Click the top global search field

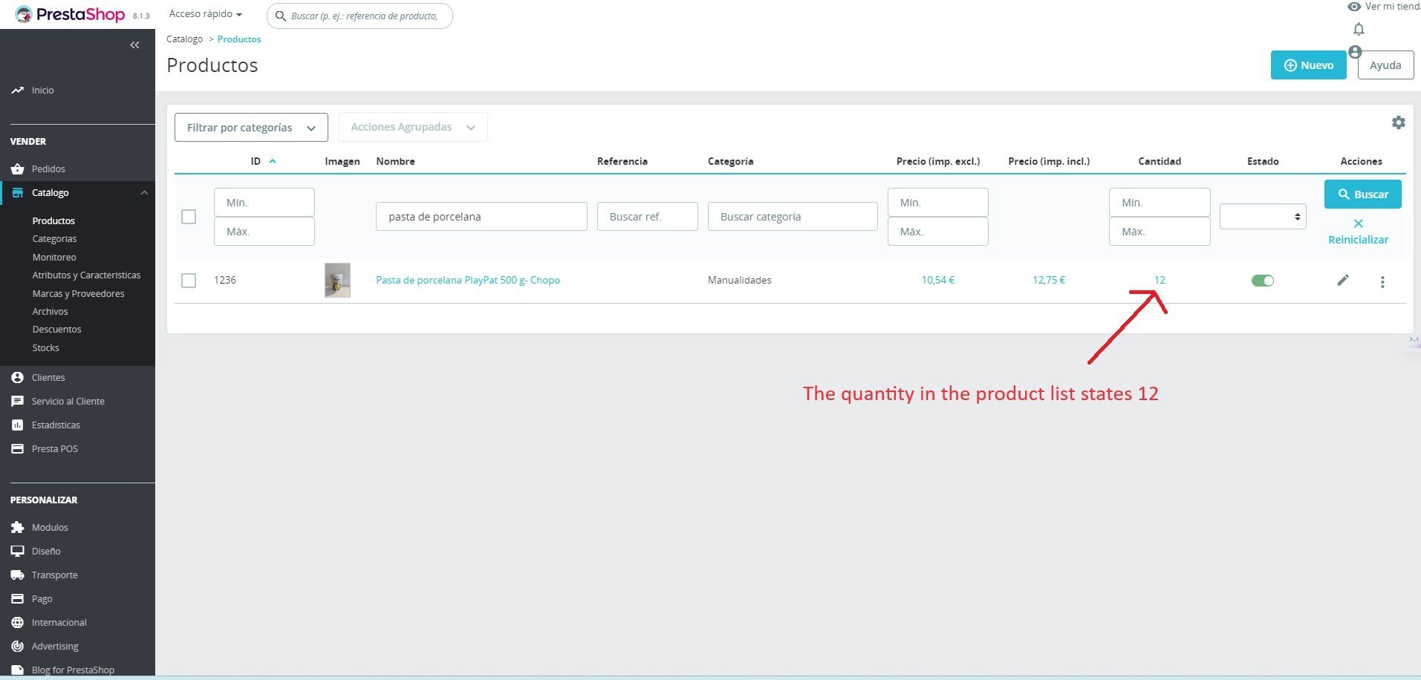tap(360, 16)
